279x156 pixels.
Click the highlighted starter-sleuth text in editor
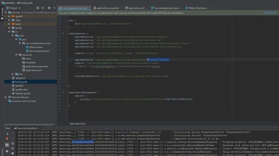pos(159,60)
